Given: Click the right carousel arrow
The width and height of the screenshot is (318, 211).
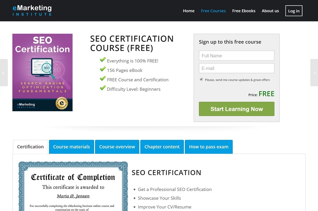Looking at the screenshot, I should (x=314, y=73).
